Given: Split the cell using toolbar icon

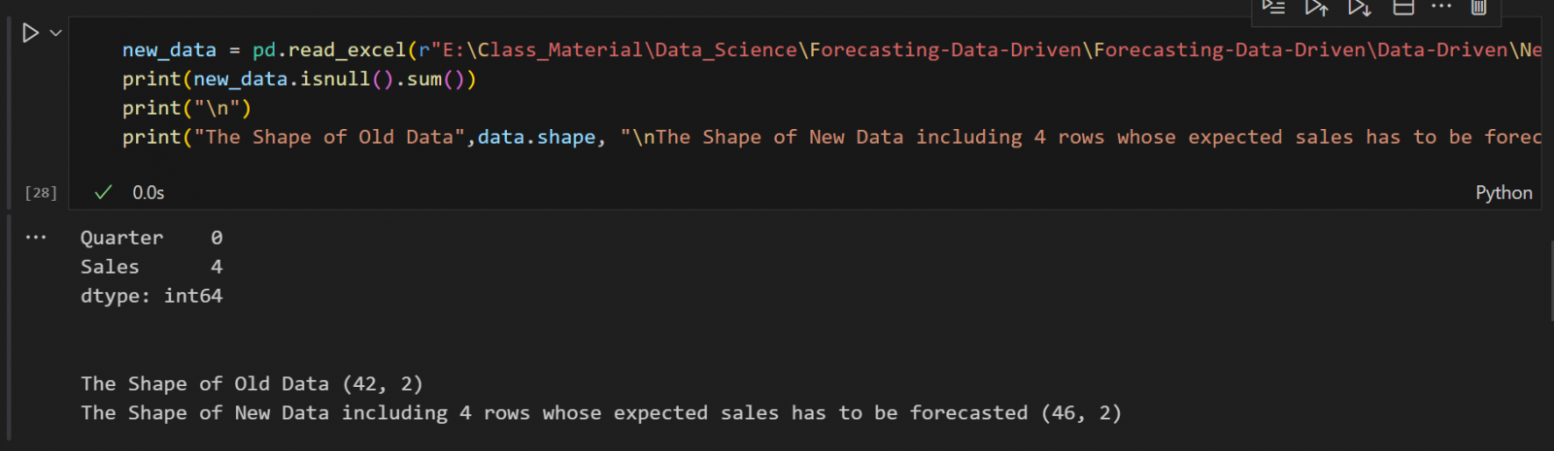Looking at the screenshot, I should coord(1403,8).
